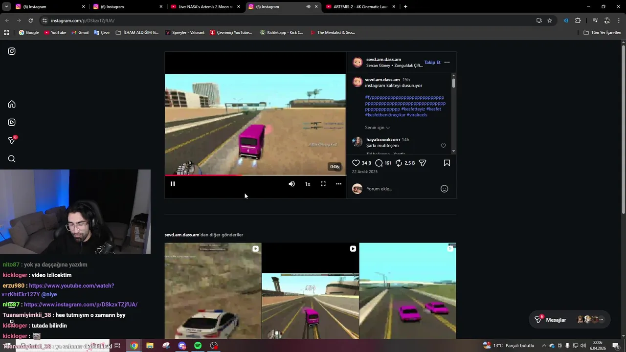This screenshot has width=626, height=352.
Task: Open the Çevir bookmark
Action: 102,32
